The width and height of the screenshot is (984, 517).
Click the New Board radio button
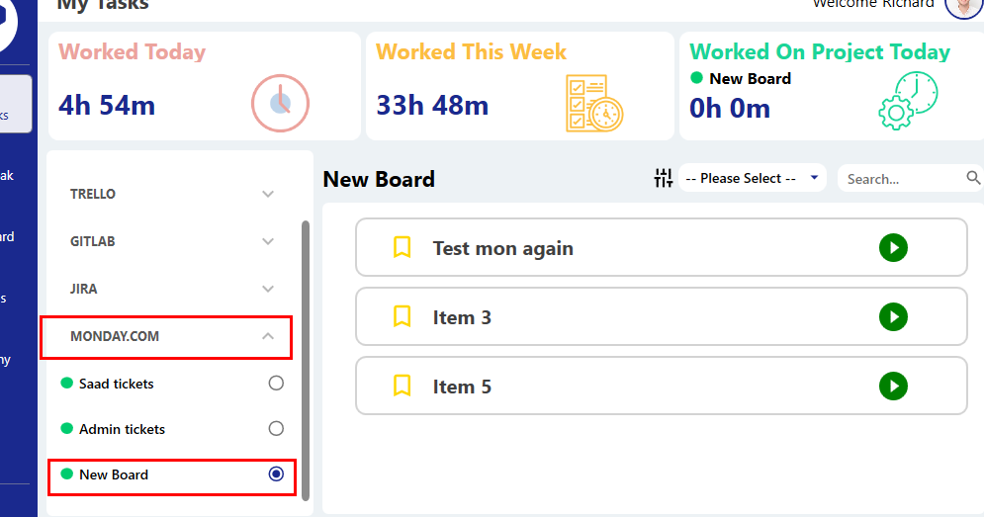click(x=276, y=474)
